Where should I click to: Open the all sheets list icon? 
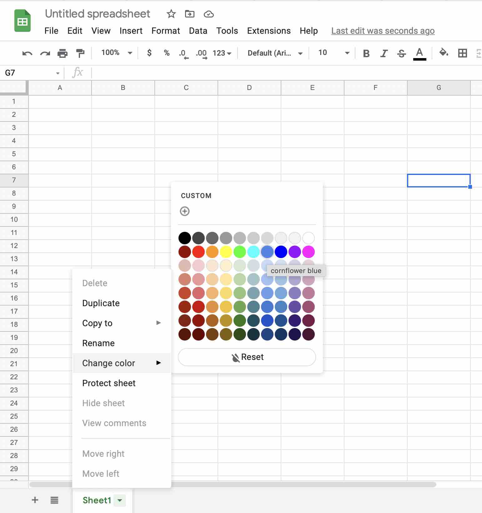[54, 500]
